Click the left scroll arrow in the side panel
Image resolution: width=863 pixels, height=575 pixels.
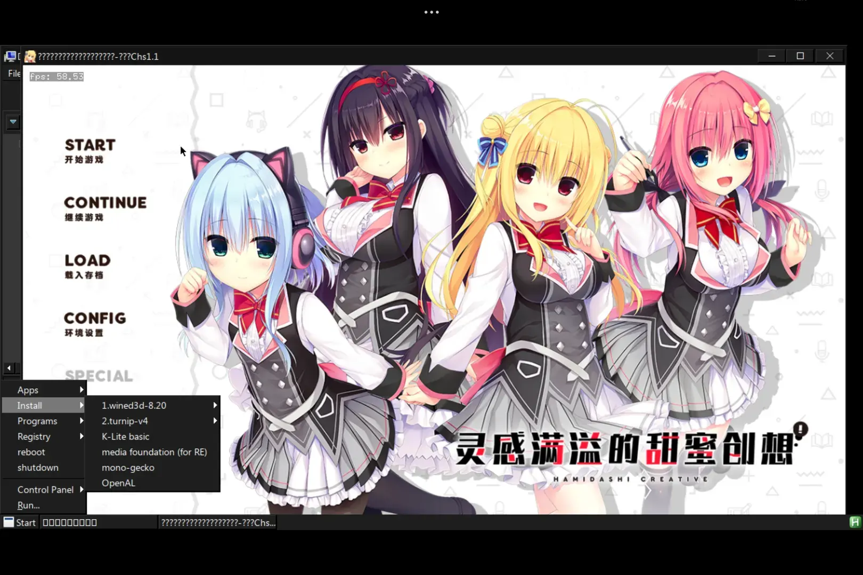tap(9, 368)
